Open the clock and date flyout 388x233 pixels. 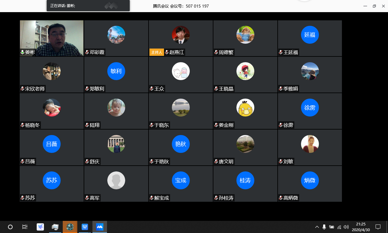(x=361, y=227)
